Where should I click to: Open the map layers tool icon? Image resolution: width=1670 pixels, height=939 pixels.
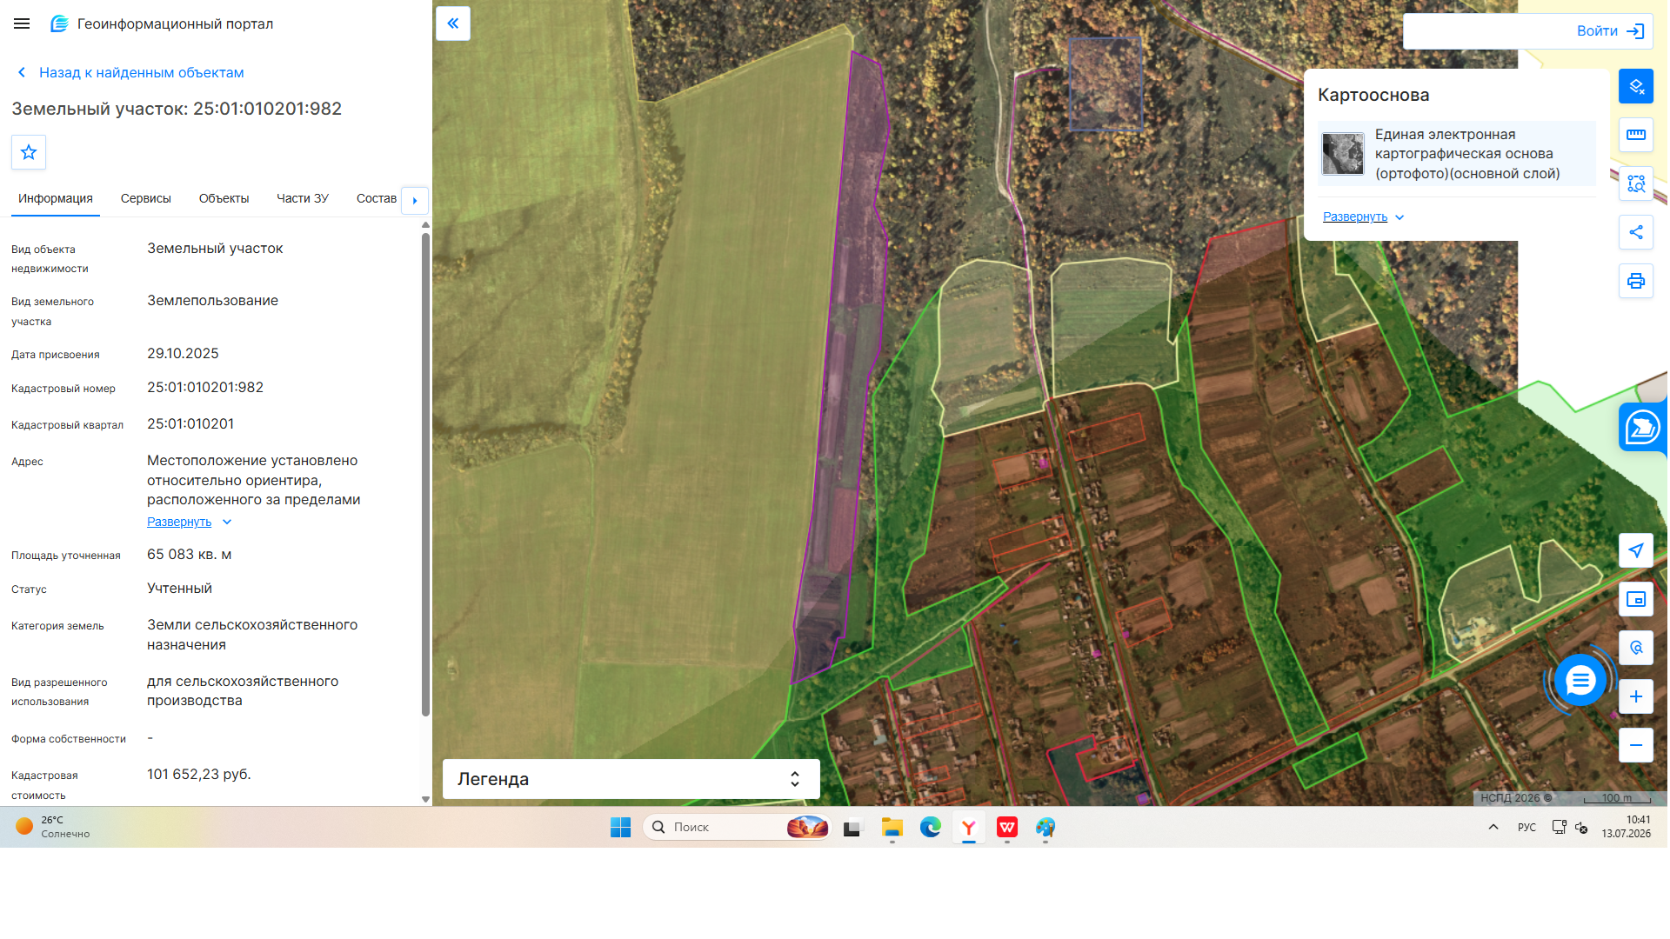tap(1635, 86)
